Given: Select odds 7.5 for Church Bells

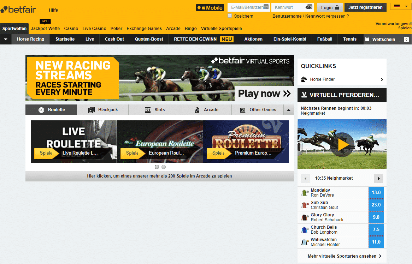Looking at the screenshot, I should pyautogui.click(x=376, y=230).
